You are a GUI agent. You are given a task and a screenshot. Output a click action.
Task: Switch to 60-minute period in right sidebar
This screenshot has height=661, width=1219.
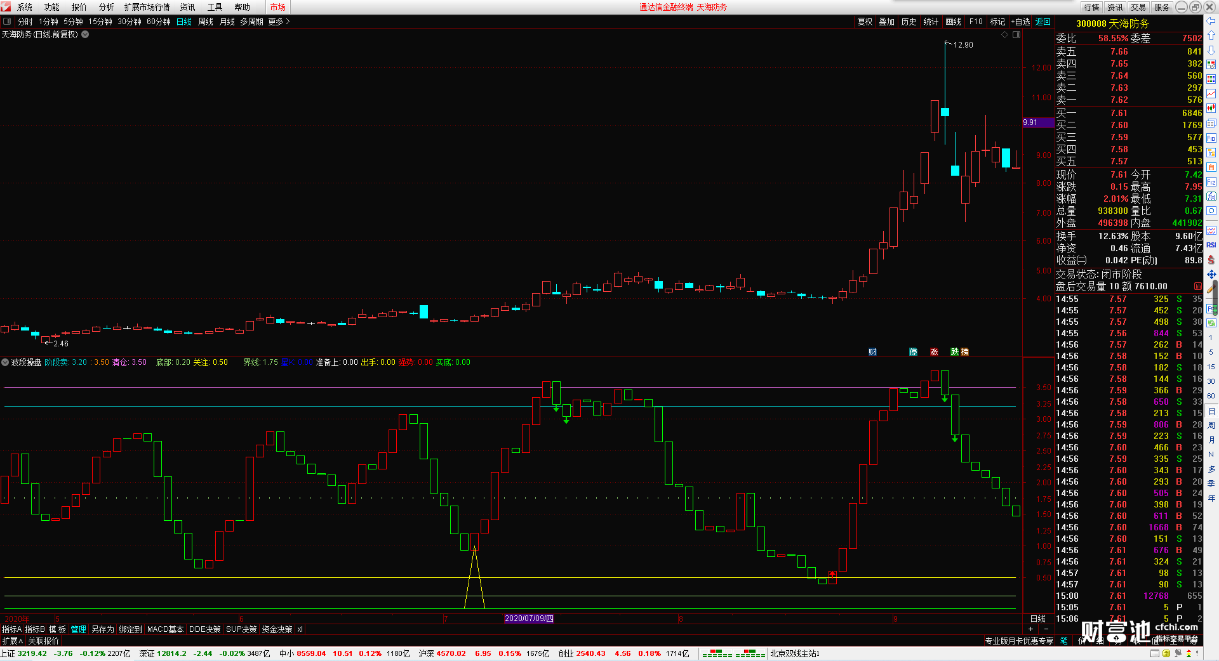coord(1211,396)
